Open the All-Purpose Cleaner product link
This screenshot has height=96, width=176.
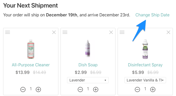pos(31,65)
